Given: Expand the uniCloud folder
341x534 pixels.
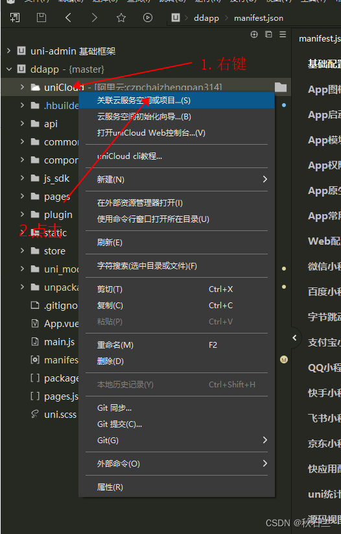Looking at the screenshot, I should [22, 87].
